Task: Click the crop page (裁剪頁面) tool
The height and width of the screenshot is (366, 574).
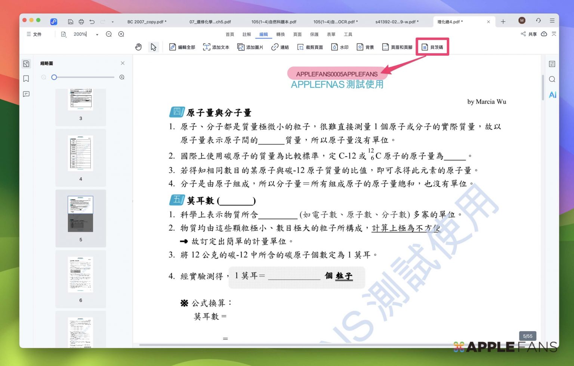Action: pyautogui.click(x=310, y=47)
